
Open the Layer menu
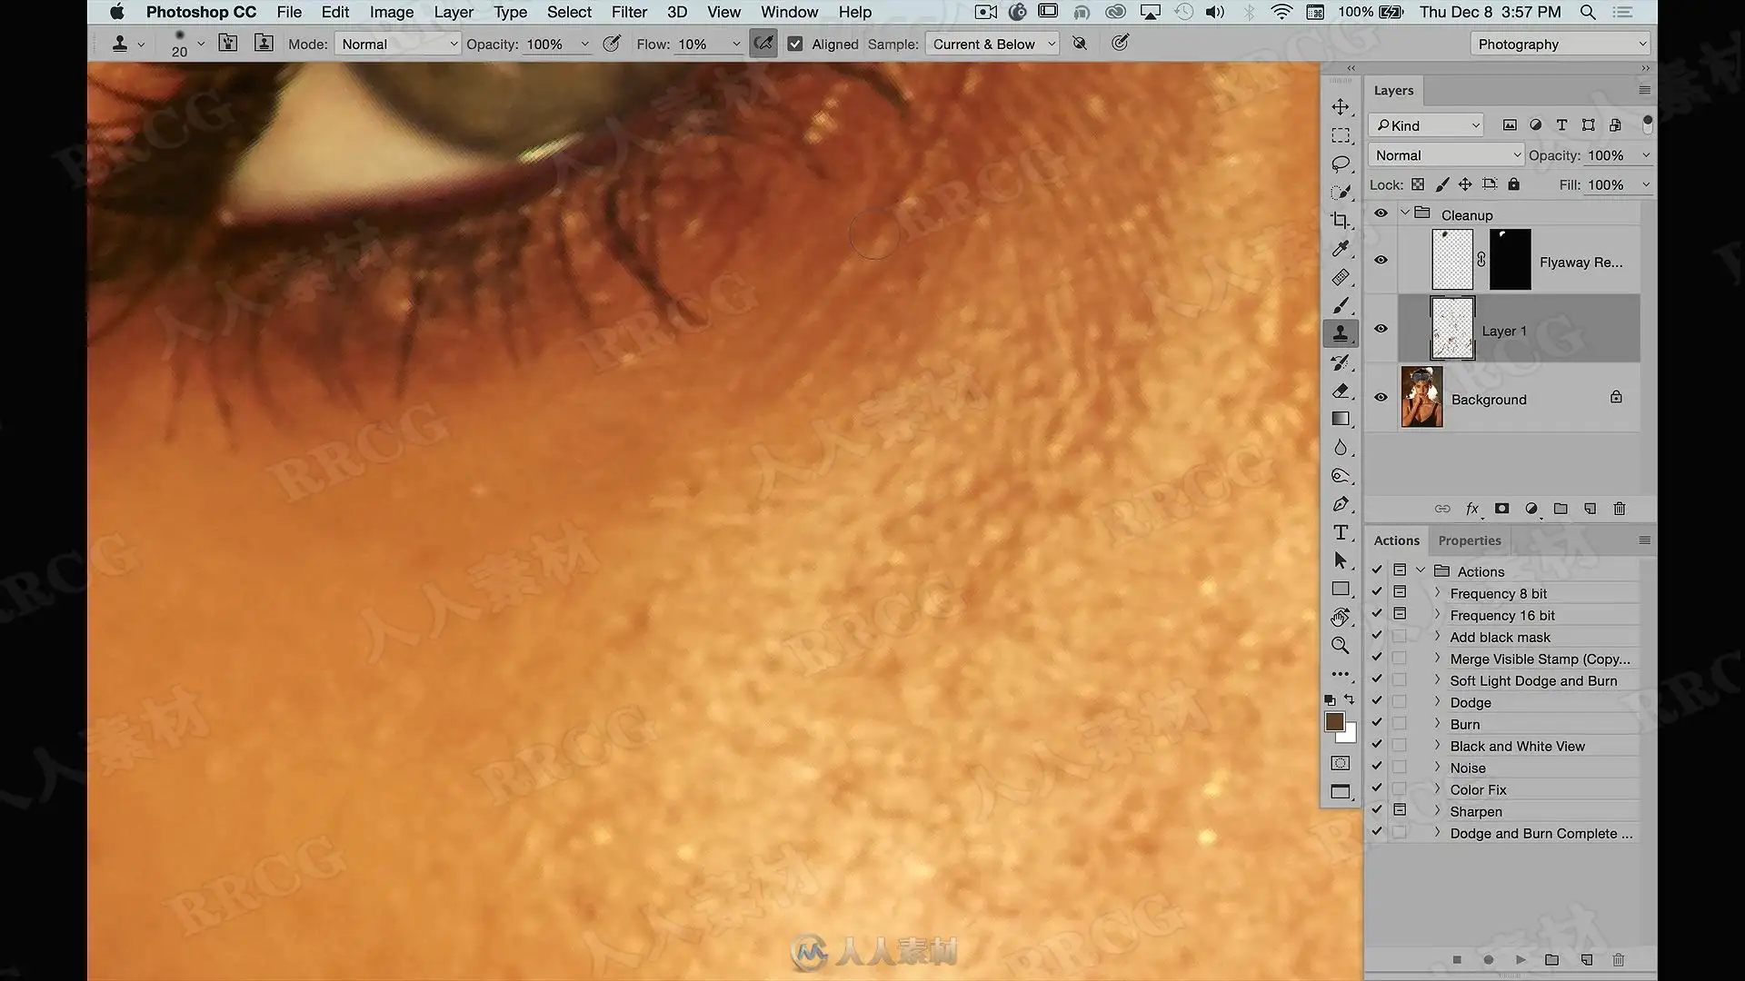pos(454,12)
